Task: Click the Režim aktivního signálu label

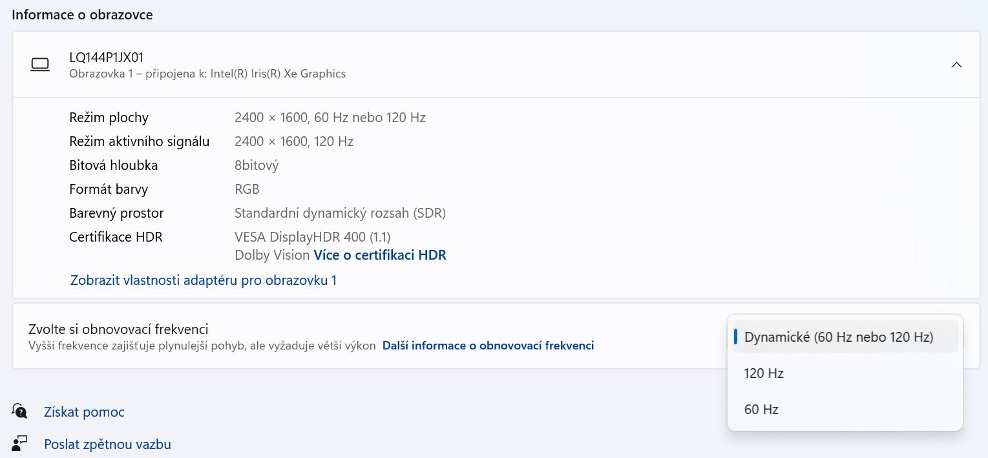Action: (x=139, y=141)
